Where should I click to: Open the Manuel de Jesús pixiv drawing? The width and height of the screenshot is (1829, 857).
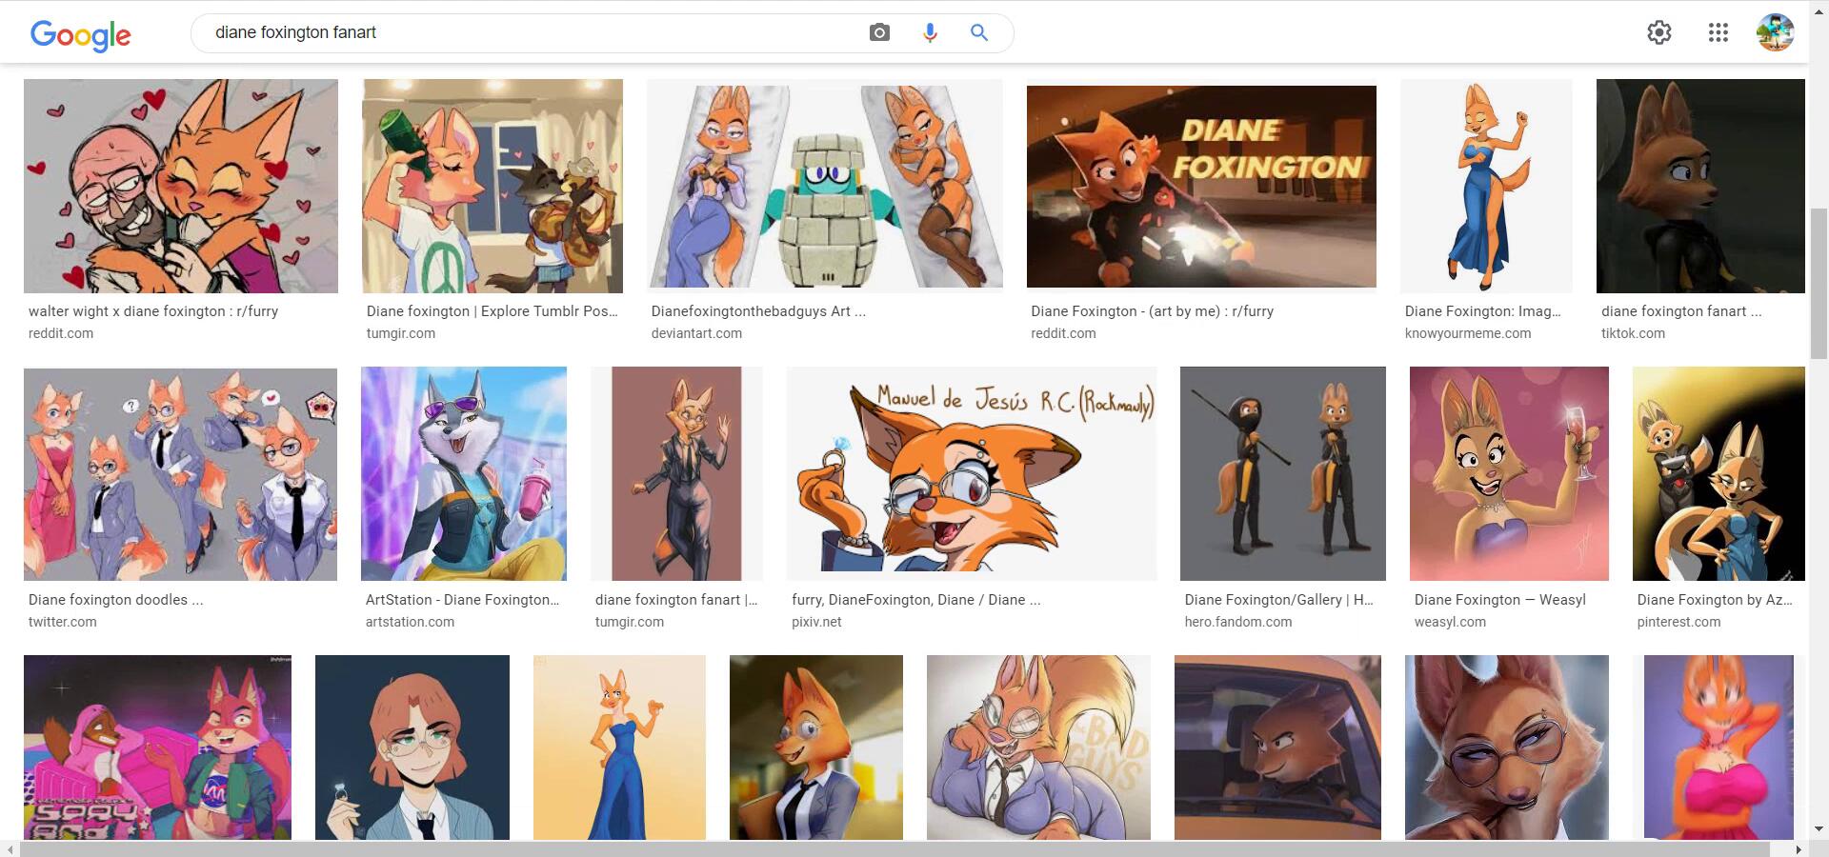(971, 474)
